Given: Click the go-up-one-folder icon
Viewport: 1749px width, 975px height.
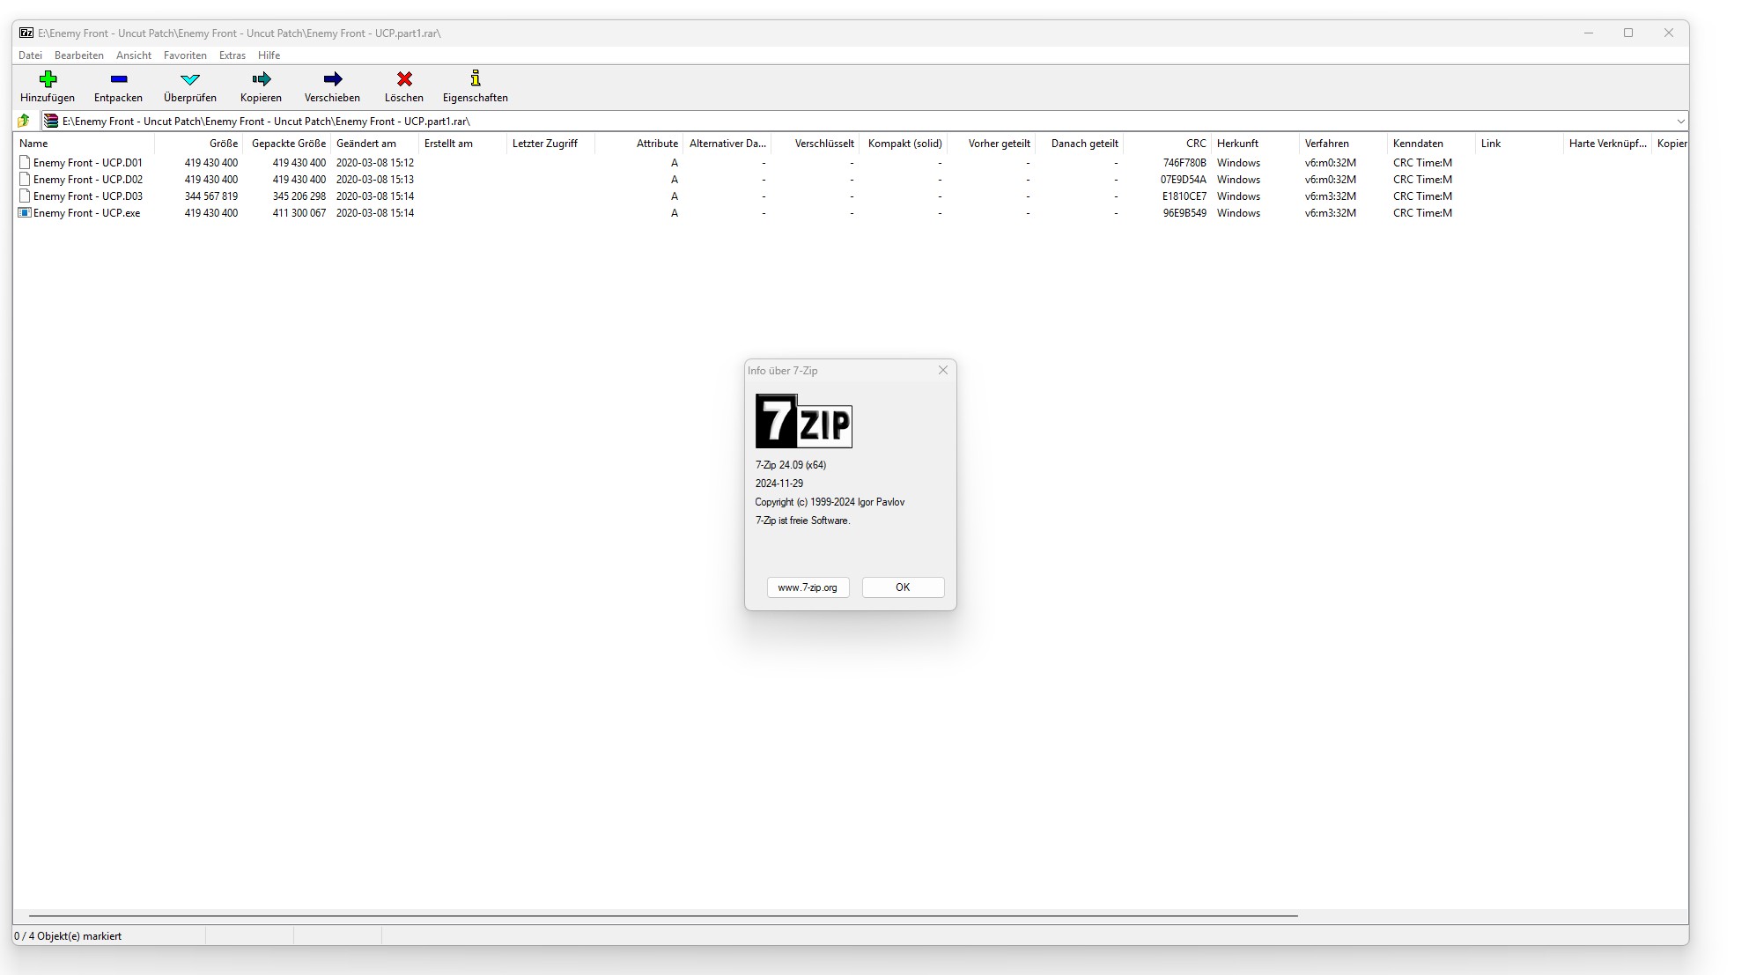Looking at the screenshot, I should 24,121.
